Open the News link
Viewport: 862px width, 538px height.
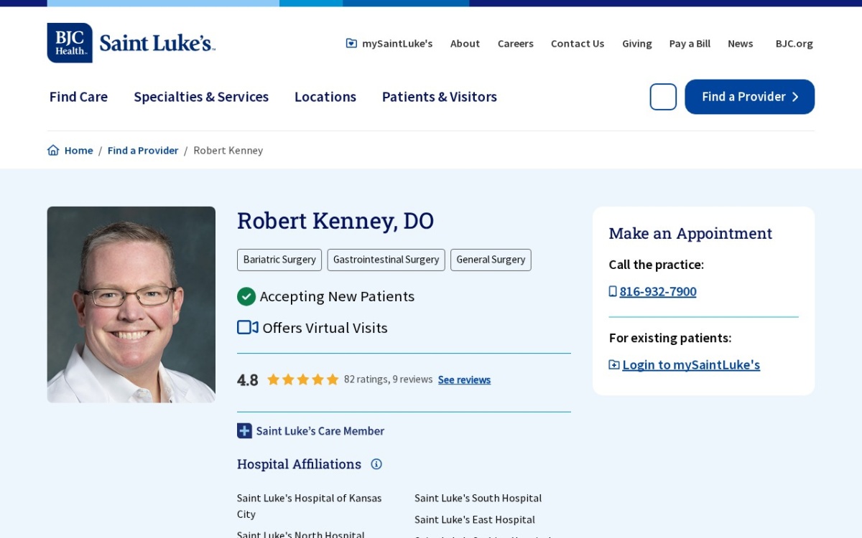click(741, 44)
